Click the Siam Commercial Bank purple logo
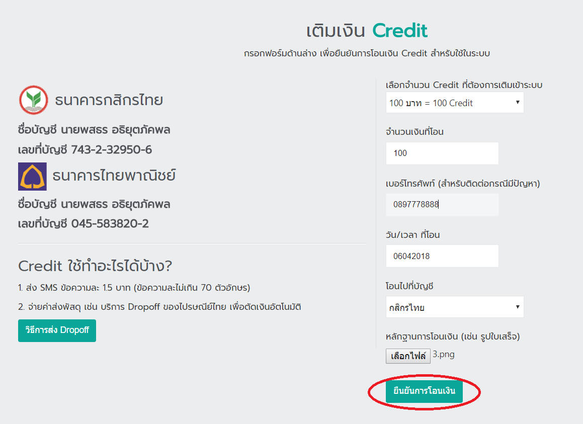This screenshot has width=583, height=424. 32,177
